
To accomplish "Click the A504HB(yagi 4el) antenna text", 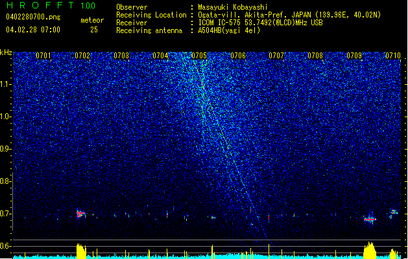I will [229, 30].
